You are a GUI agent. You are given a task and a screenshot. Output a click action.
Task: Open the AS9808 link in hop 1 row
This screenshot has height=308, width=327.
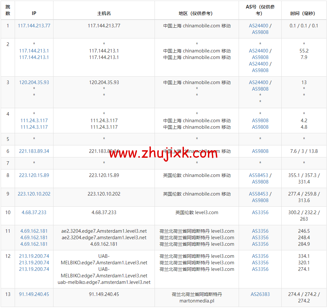[x=260, y=33]
